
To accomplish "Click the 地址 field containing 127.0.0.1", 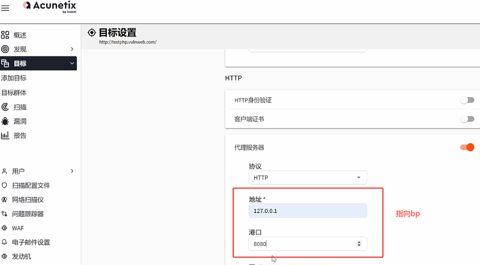I will (308, 210).
